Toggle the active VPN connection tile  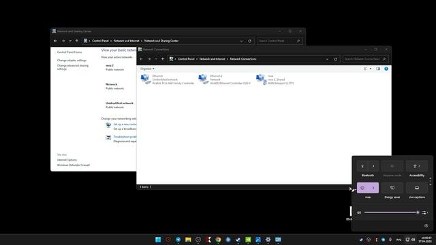(x=362, y=188)
